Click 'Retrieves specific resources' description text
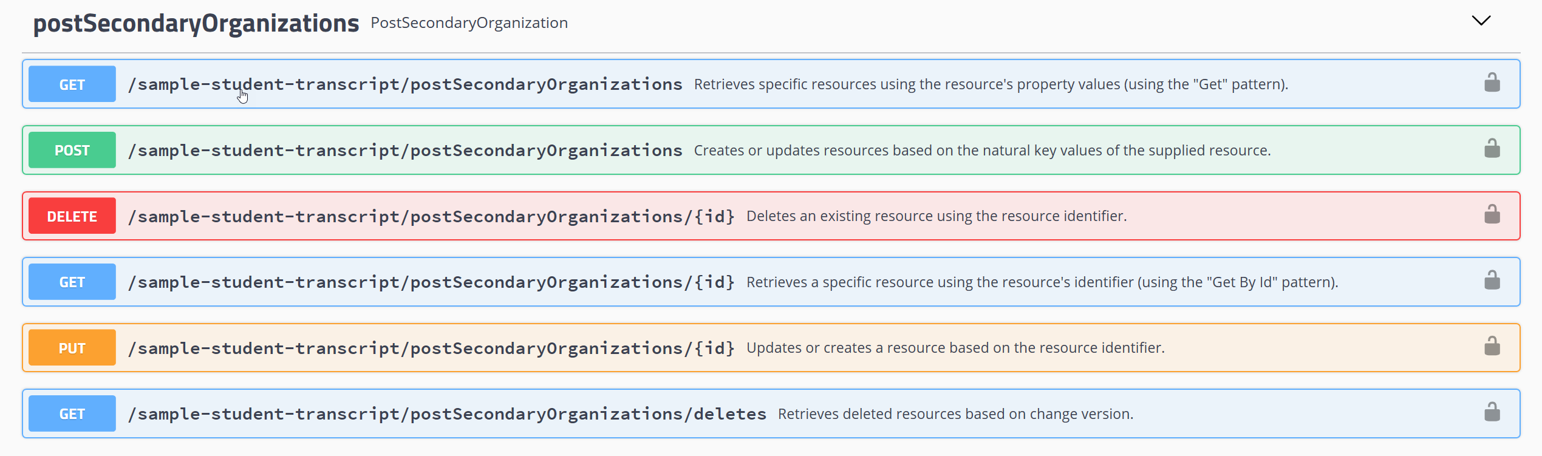The image size is (1542, 456). (x=991, y=84)
